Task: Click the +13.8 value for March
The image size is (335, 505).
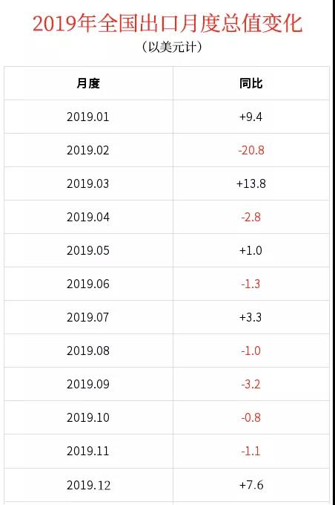Action: [x=251, y=183]
